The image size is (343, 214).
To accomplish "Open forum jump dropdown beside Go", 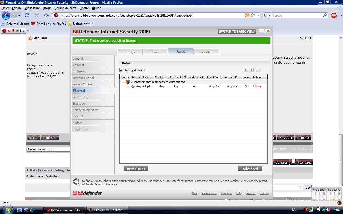I will point(300,188).
